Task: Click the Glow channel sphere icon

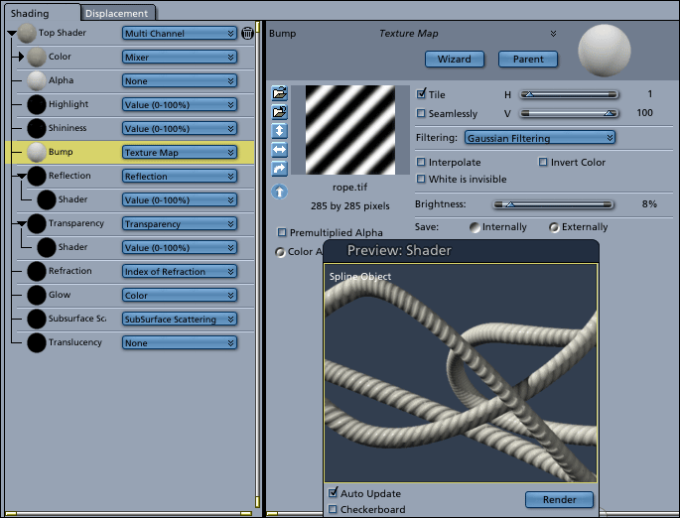Action: tap(37, 295)
